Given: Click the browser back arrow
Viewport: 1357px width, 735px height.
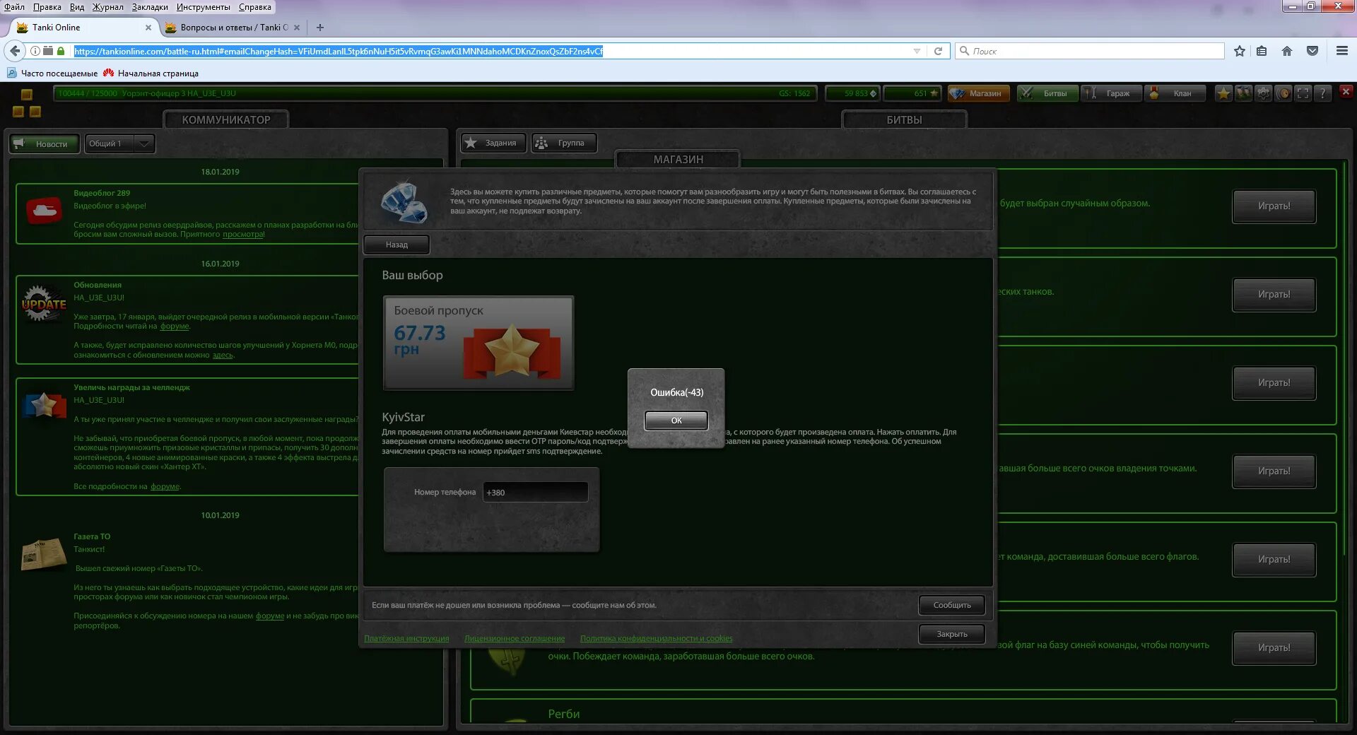Looking at the screenshot, I should tap(15, 51).
